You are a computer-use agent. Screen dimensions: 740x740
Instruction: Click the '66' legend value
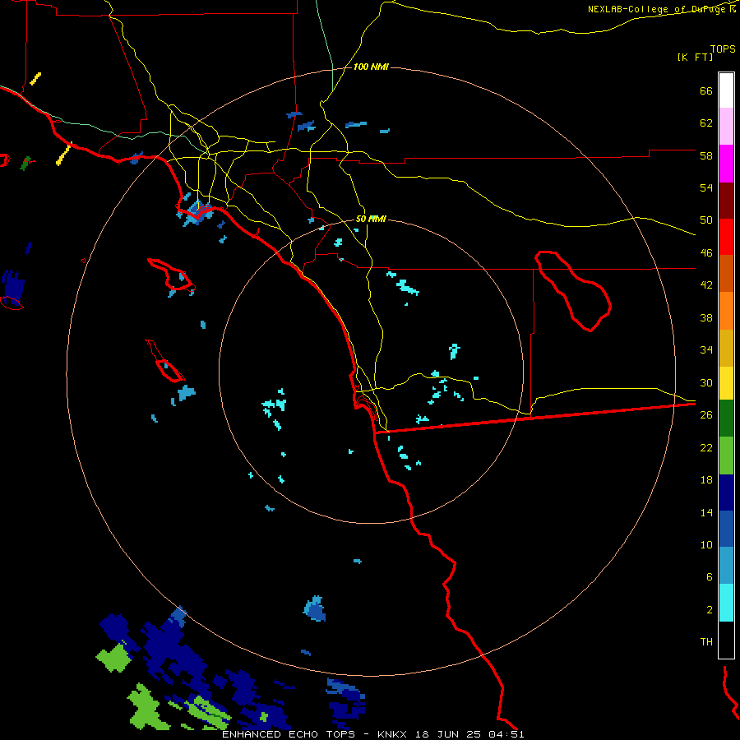pos(706,90)
